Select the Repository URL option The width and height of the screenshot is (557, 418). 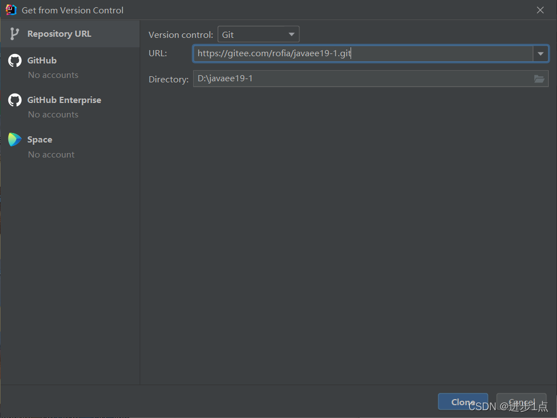tap(70, 34)
